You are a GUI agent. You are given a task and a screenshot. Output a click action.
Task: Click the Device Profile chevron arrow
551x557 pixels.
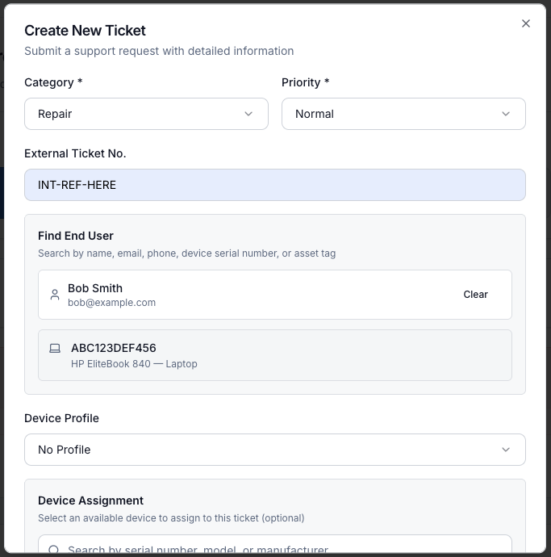(506, 450)
